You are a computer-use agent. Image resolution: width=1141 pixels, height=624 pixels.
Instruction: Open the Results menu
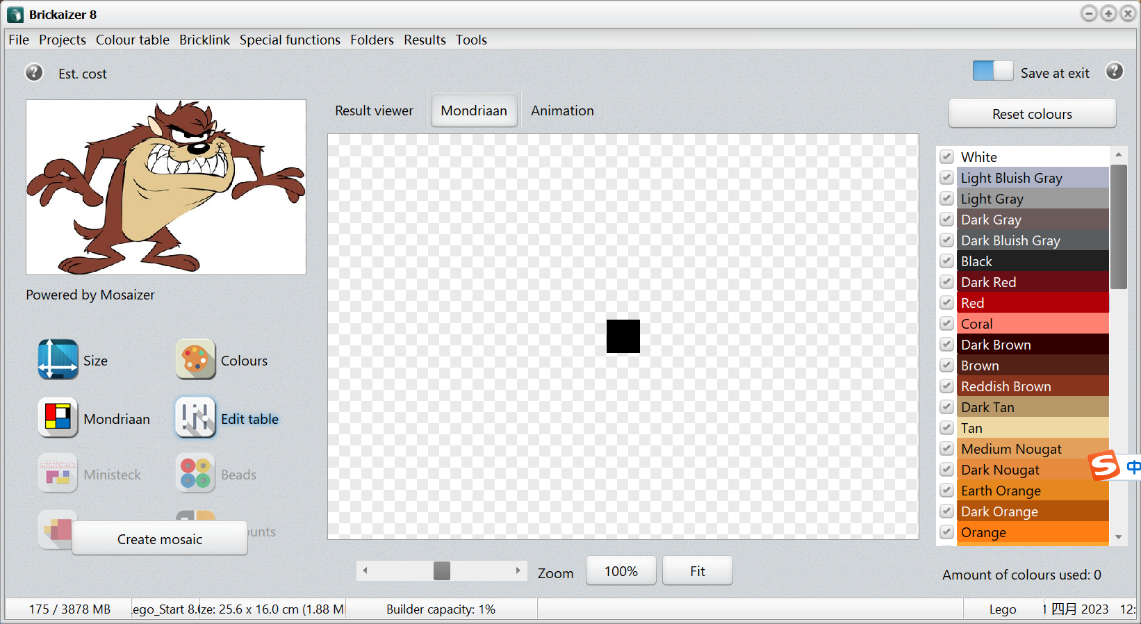pos(425,40)
